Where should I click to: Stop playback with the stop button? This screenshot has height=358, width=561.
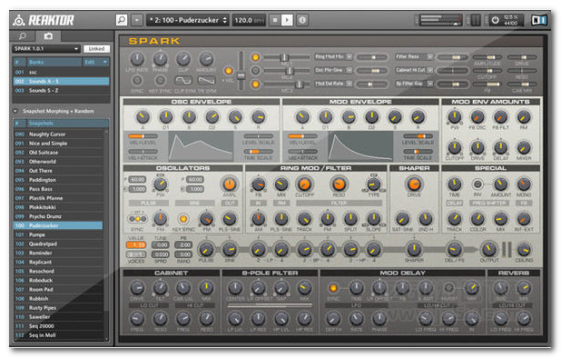coord(275,20)
